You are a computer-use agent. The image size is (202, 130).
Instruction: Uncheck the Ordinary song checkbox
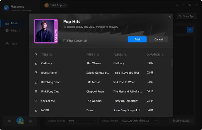coord(36,63)
